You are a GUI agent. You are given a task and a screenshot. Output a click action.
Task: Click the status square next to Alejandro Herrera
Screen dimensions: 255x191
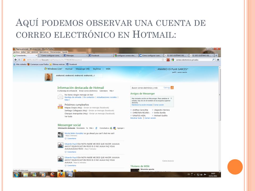(153, 110)
